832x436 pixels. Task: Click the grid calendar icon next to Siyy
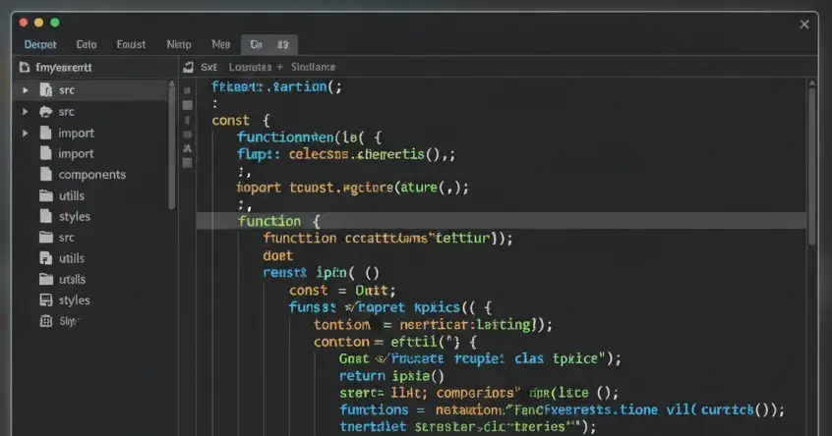[x=46, y=321]
